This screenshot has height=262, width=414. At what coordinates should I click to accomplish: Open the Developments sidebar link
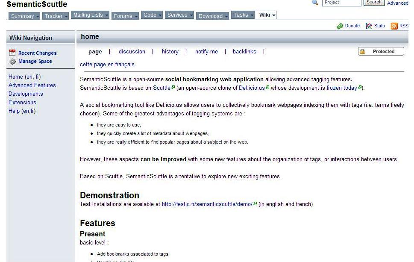[x=26, y=94]
